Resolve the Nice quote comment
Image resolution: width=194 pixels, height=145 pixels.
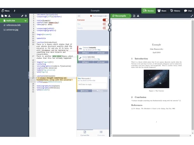coord(85,91)
